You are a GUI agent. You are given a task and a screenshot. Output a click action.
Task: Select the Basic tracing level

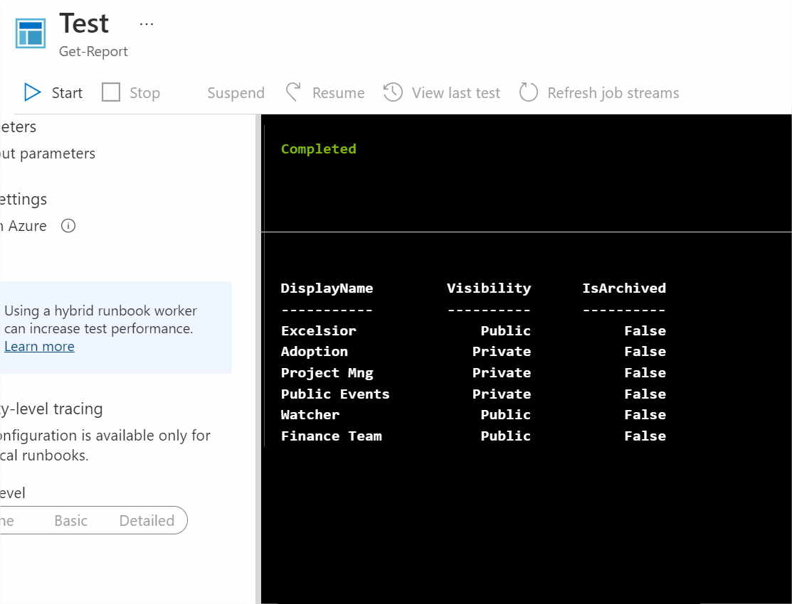70,520
